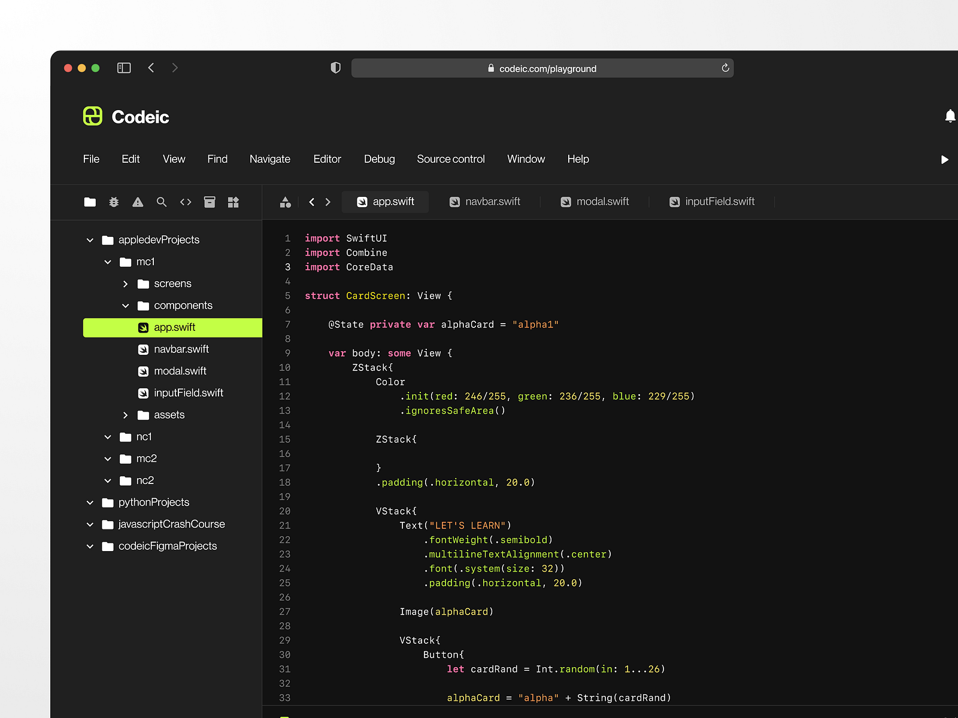This screenshot has height=718, width=958.
Task: Collapse the components folder
Action: (126, 305)
